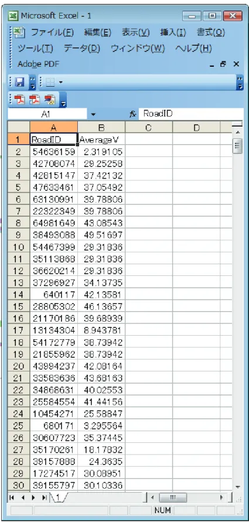
Task: Restore the workbook window inside Excel
Action: point(223,64)
